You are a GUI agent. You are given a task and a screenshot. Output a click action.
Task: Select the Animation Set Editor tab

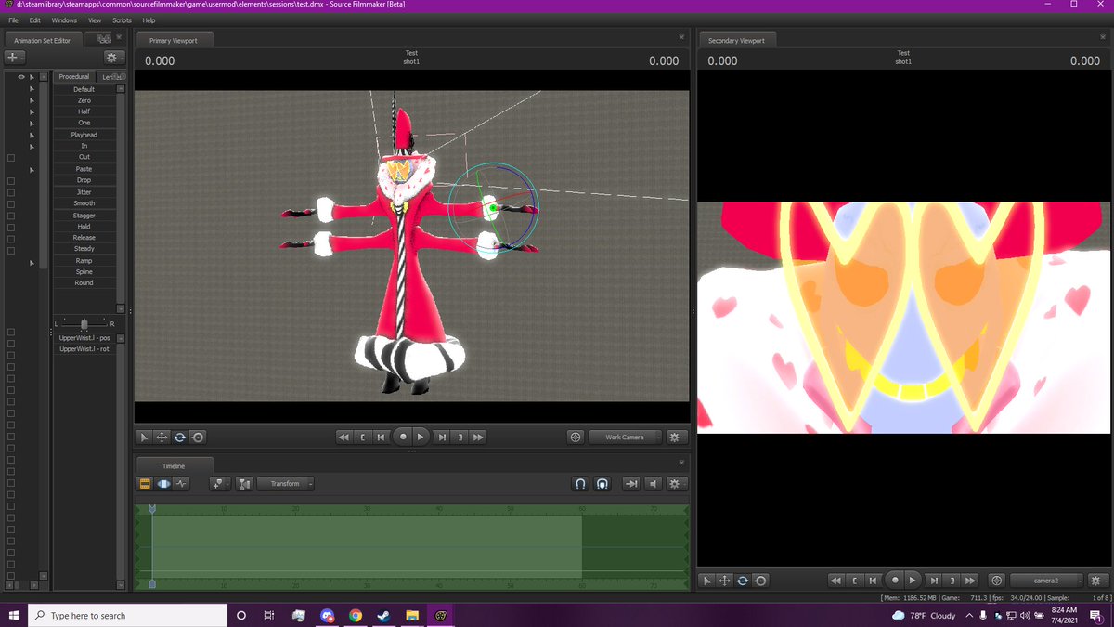43,40
